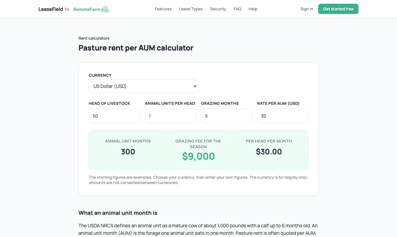Focus the Head of livestock field
The image size is (397, 237).
click(114, 116)
